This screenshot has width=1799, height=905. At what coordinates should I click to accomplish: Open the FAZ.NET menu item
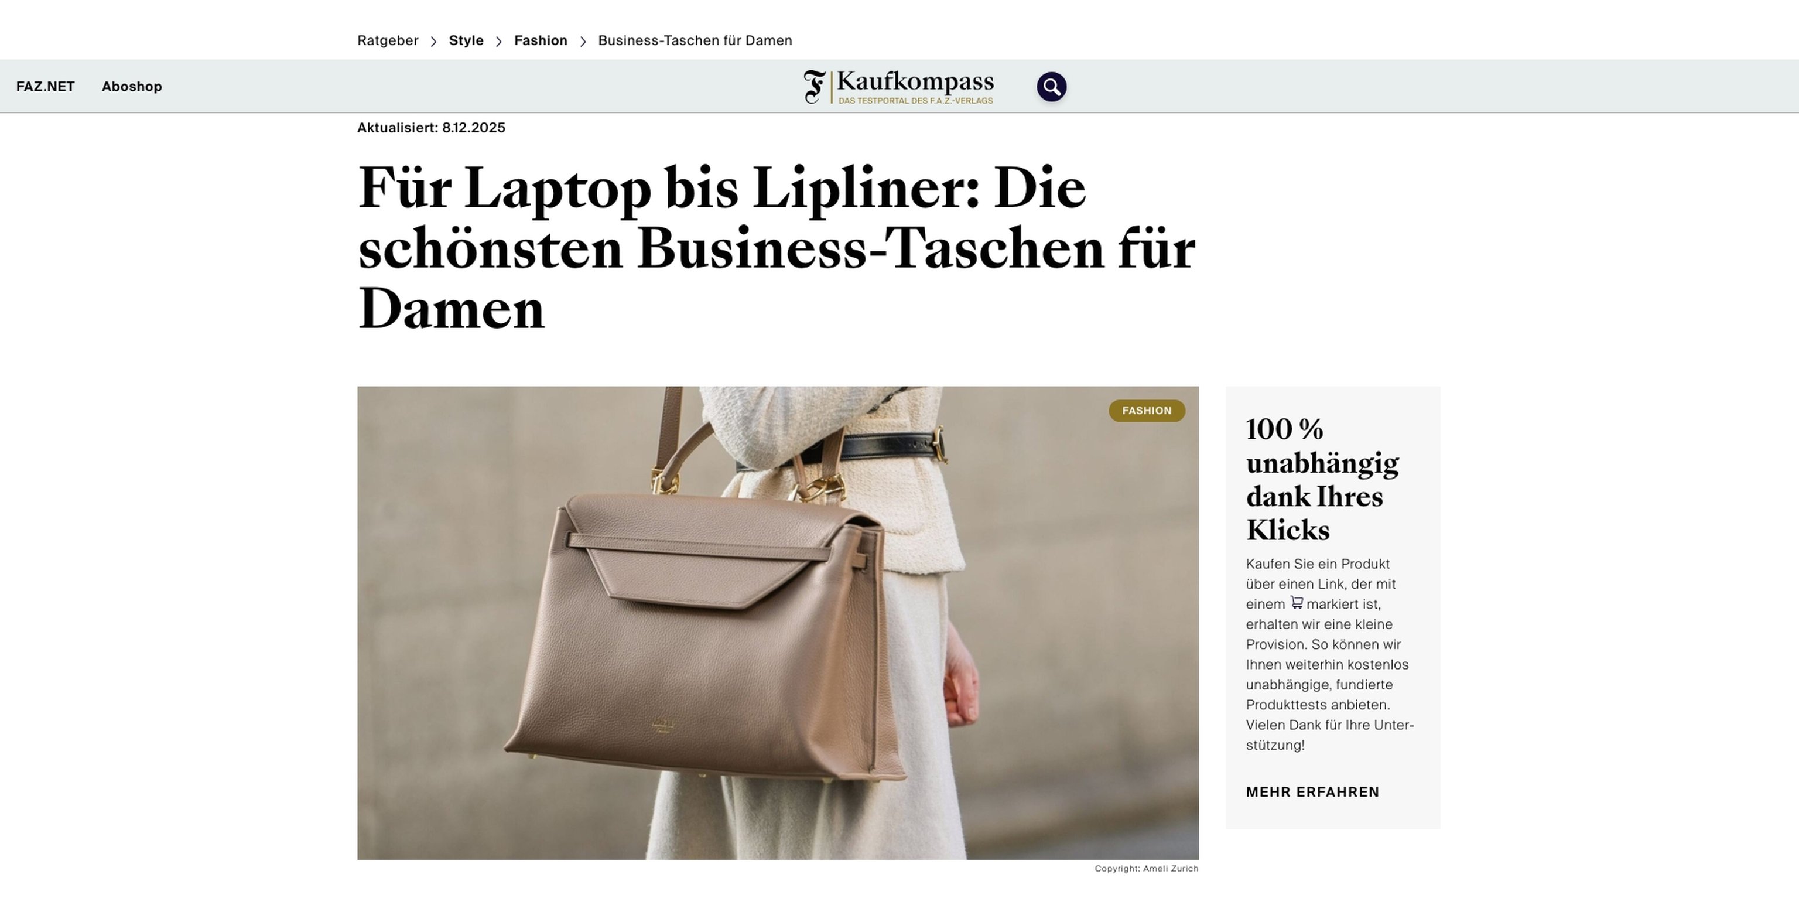click(x=46, y=87)
